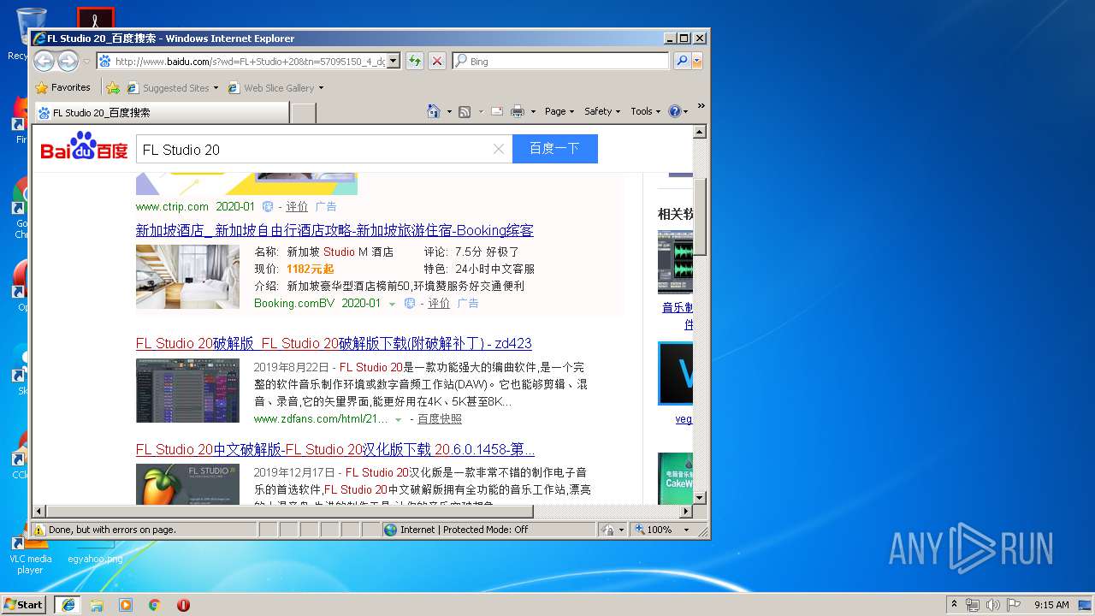Click the horizontal scrollbar right arrow
1095x616 pixels.
click(x=685, y=512)
